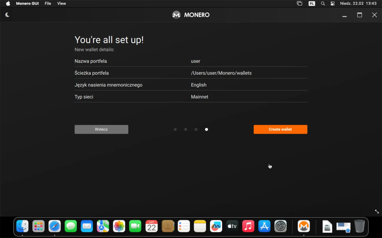
Task: Open System Settings from the Dock
Action: 281,226
